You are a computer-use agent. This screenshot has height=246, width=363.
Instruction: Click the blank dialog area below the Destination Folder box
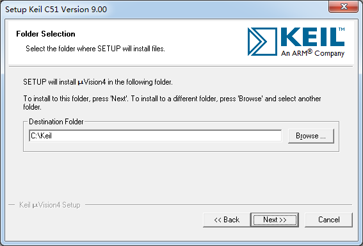pos(181,176)
